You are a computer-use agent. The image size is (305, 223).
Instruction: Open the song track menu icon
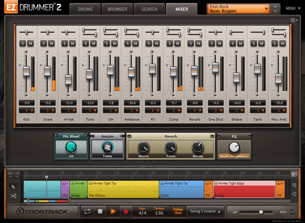tap(294, 175)
